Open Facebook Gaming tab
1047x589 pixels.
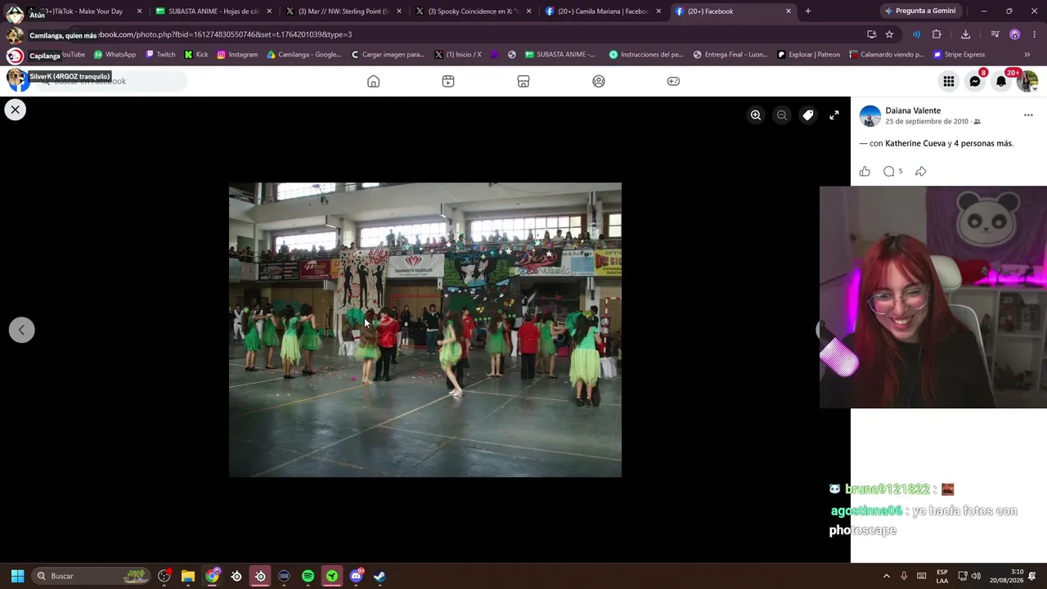pyautogui.click(x=673, y=81)
